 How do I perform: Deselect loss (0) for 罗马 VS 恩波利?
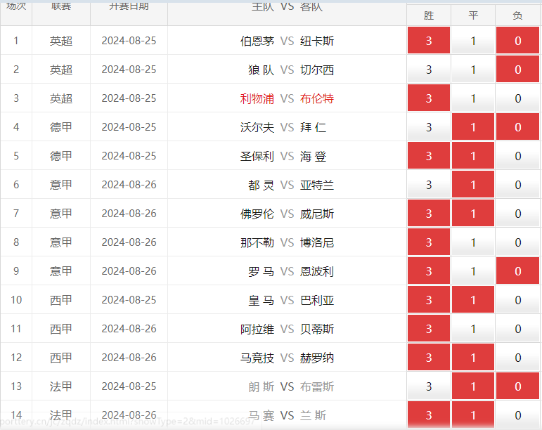[x=517, y=271]
